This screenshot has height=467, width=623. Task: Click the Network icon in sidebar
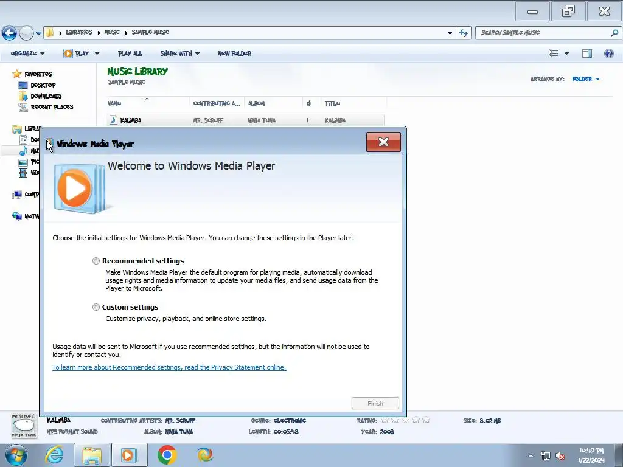[x=16, y=216]
